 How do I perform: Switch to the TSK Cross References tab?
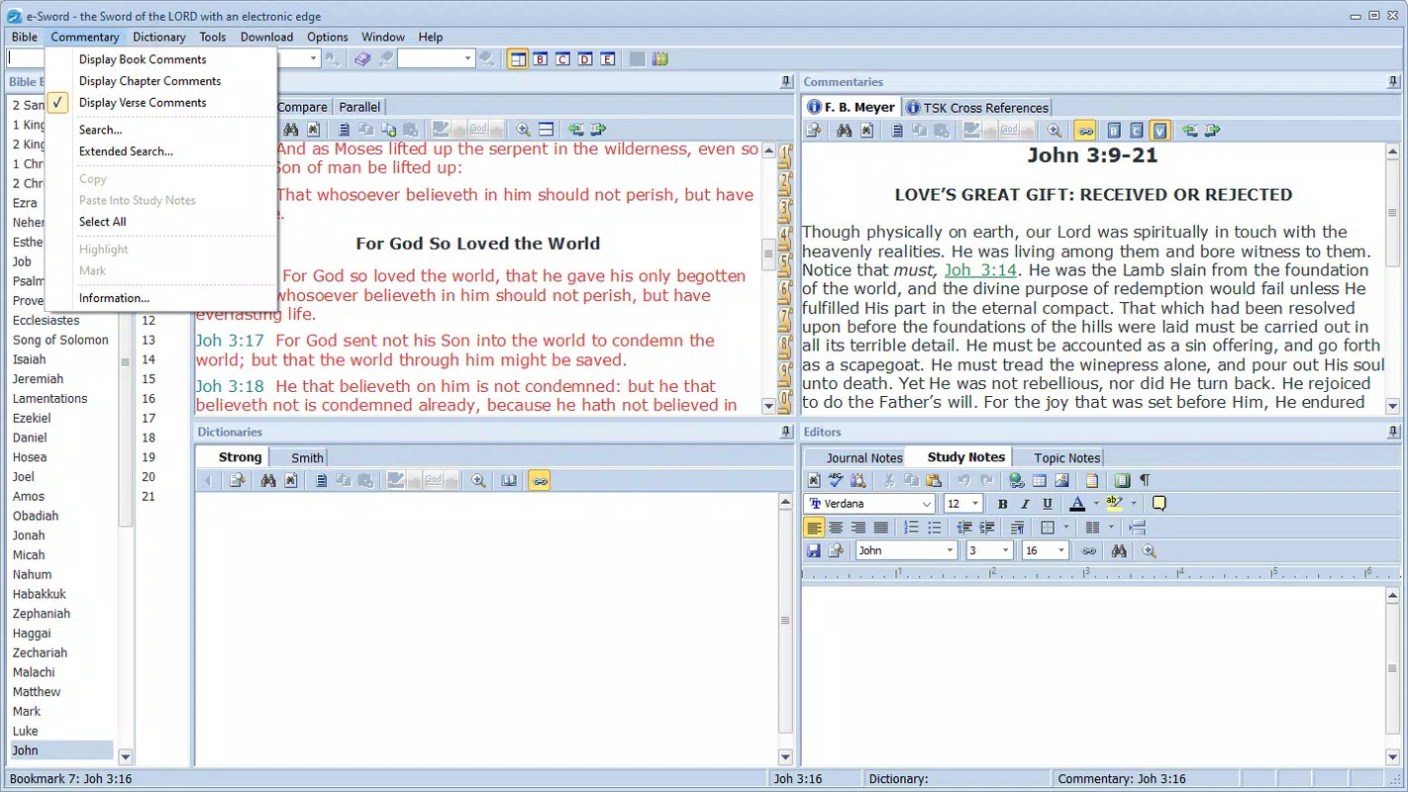[x=976, y=108]
